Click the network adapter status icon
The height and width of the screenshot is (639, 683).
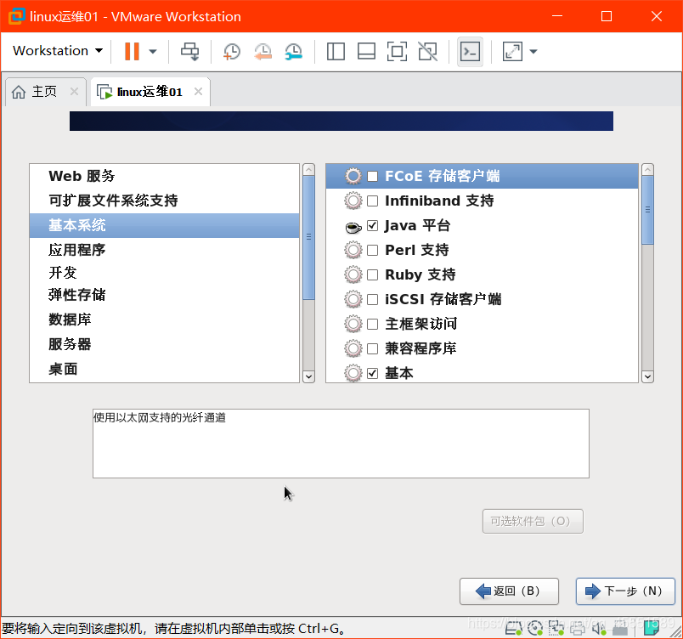[556, 628]
